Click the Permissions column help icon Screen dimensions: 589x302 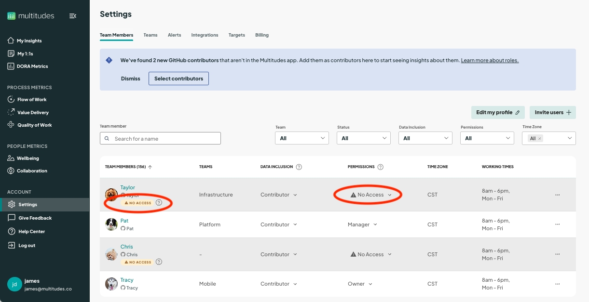click(380, 167)
